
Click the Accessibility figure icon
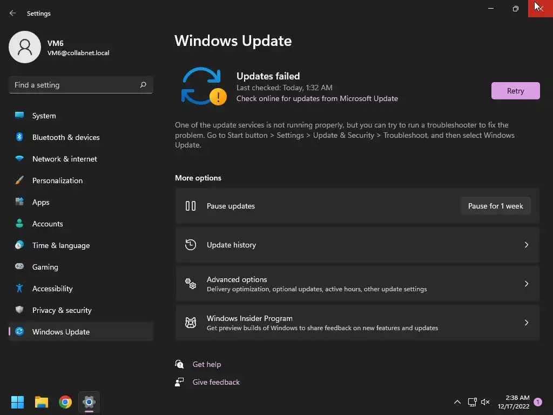[x=19, y=289]
